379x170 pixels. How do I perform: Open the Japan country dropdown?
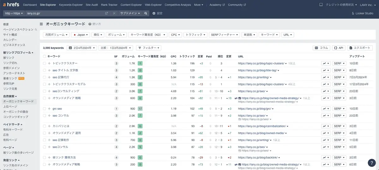81,35
